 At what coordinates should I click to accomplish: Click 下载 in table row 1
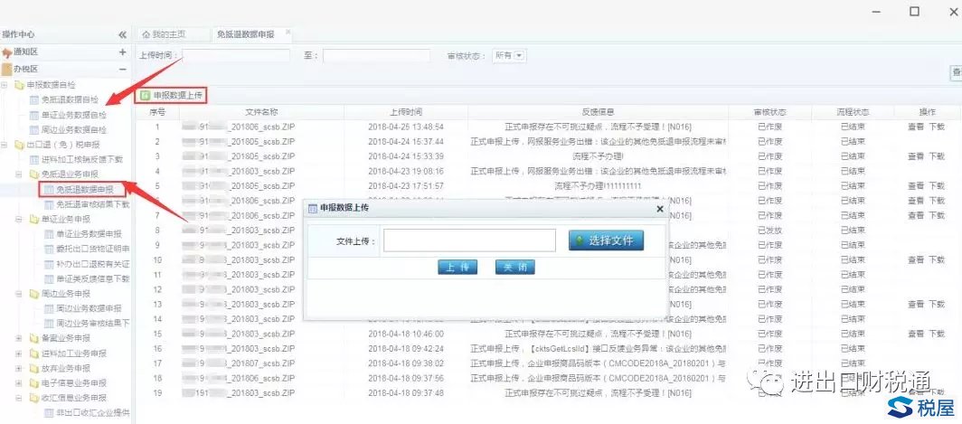(x=937, y=127)
